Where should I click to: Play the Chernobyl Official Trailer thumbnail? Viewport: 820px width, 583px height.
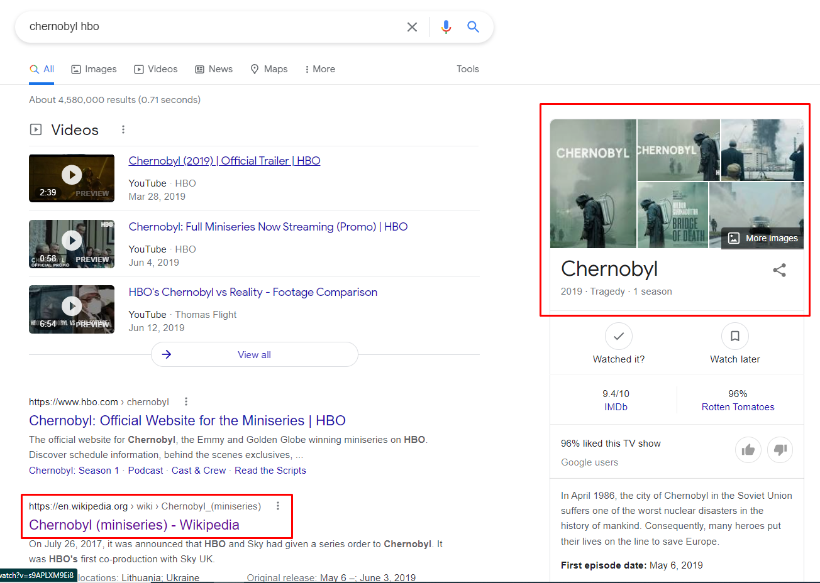72,178
